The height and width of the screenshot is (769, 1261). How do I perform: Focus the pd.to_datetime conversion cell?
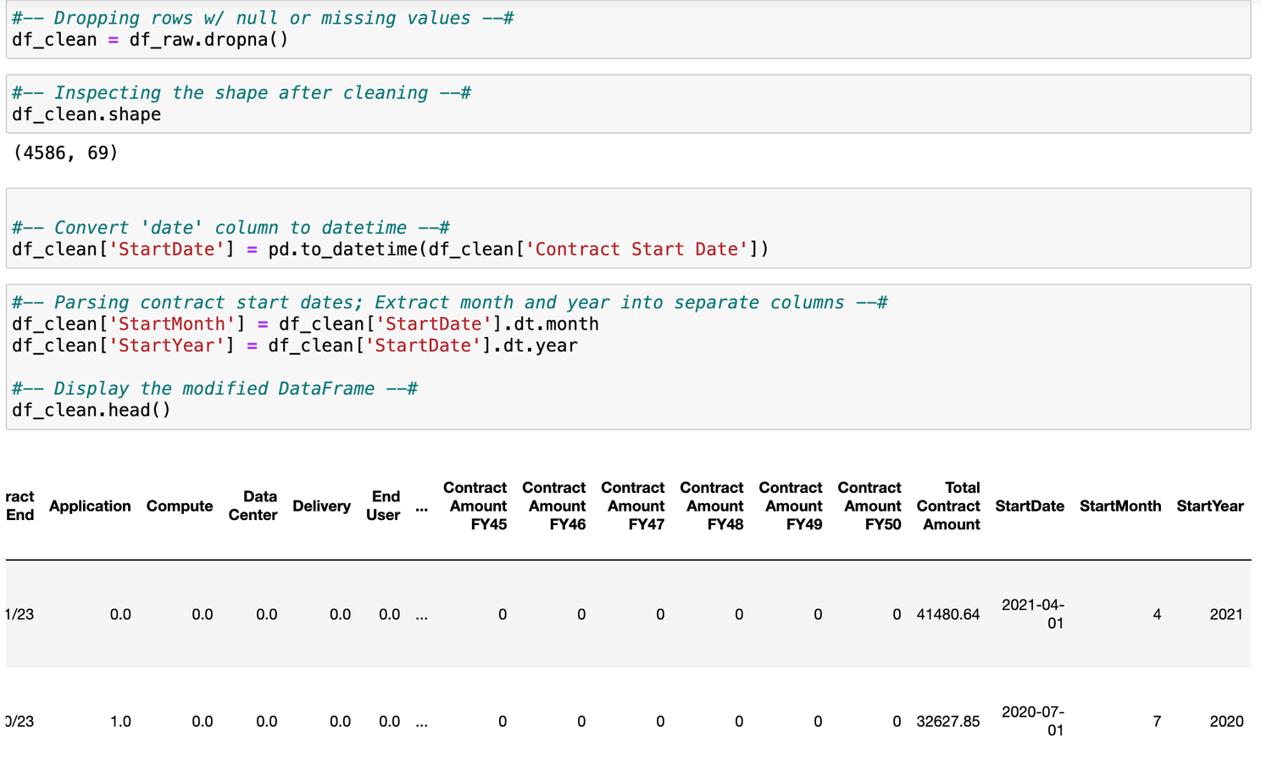(627, 238)
